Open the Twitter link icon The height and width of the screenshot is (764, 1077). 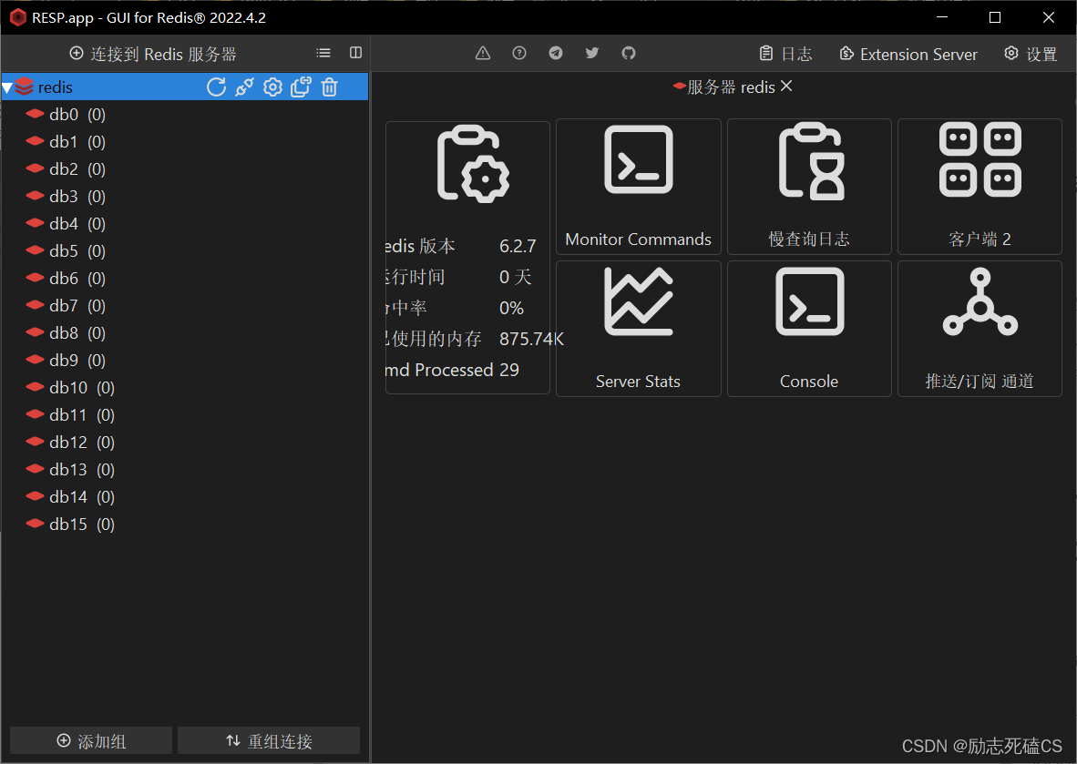592,53
